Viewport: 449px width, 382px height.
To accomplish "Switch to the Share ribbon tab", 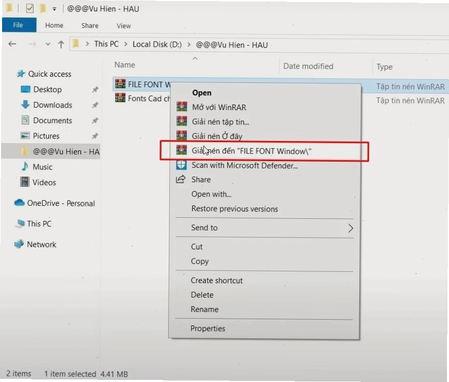I will point(90,26).
